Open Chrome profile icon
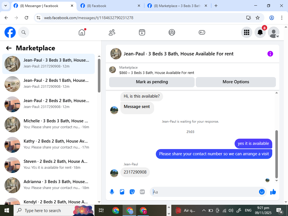288x216 pixels. pos(272,18)
